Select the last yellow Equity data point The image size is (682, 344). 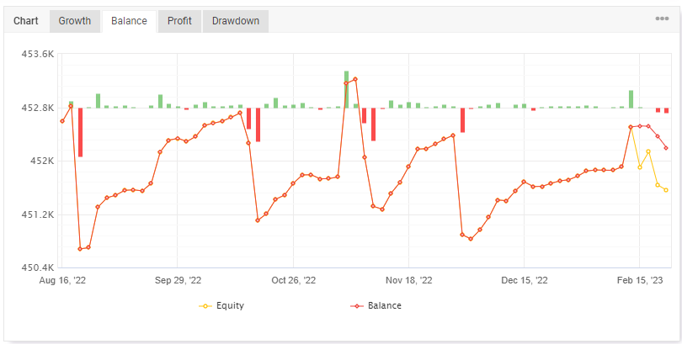tap(666, 190)
